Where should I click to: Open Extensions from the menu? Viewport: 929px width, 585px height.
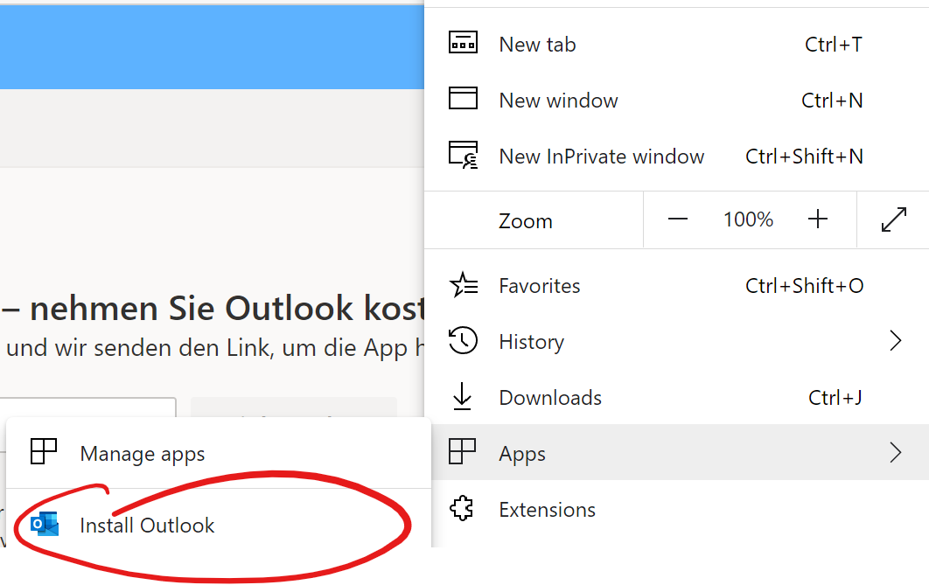click(x=676, y=509)
